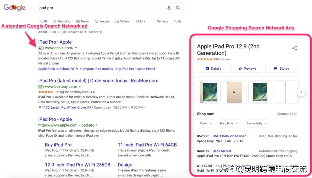Open the B&H Photo Video Used link
This screenshot has width=312, height=178.
point(229,136)
